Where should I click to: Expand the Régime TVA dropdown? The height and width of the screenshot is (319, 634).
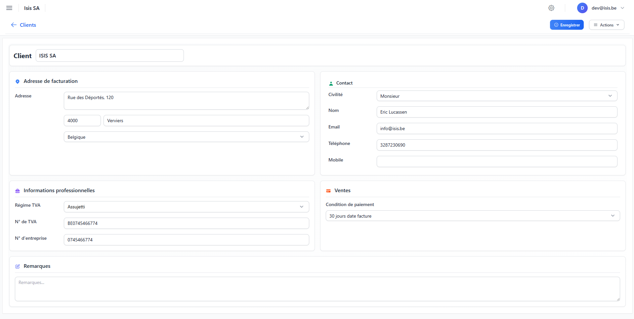[x=186, y=207]
